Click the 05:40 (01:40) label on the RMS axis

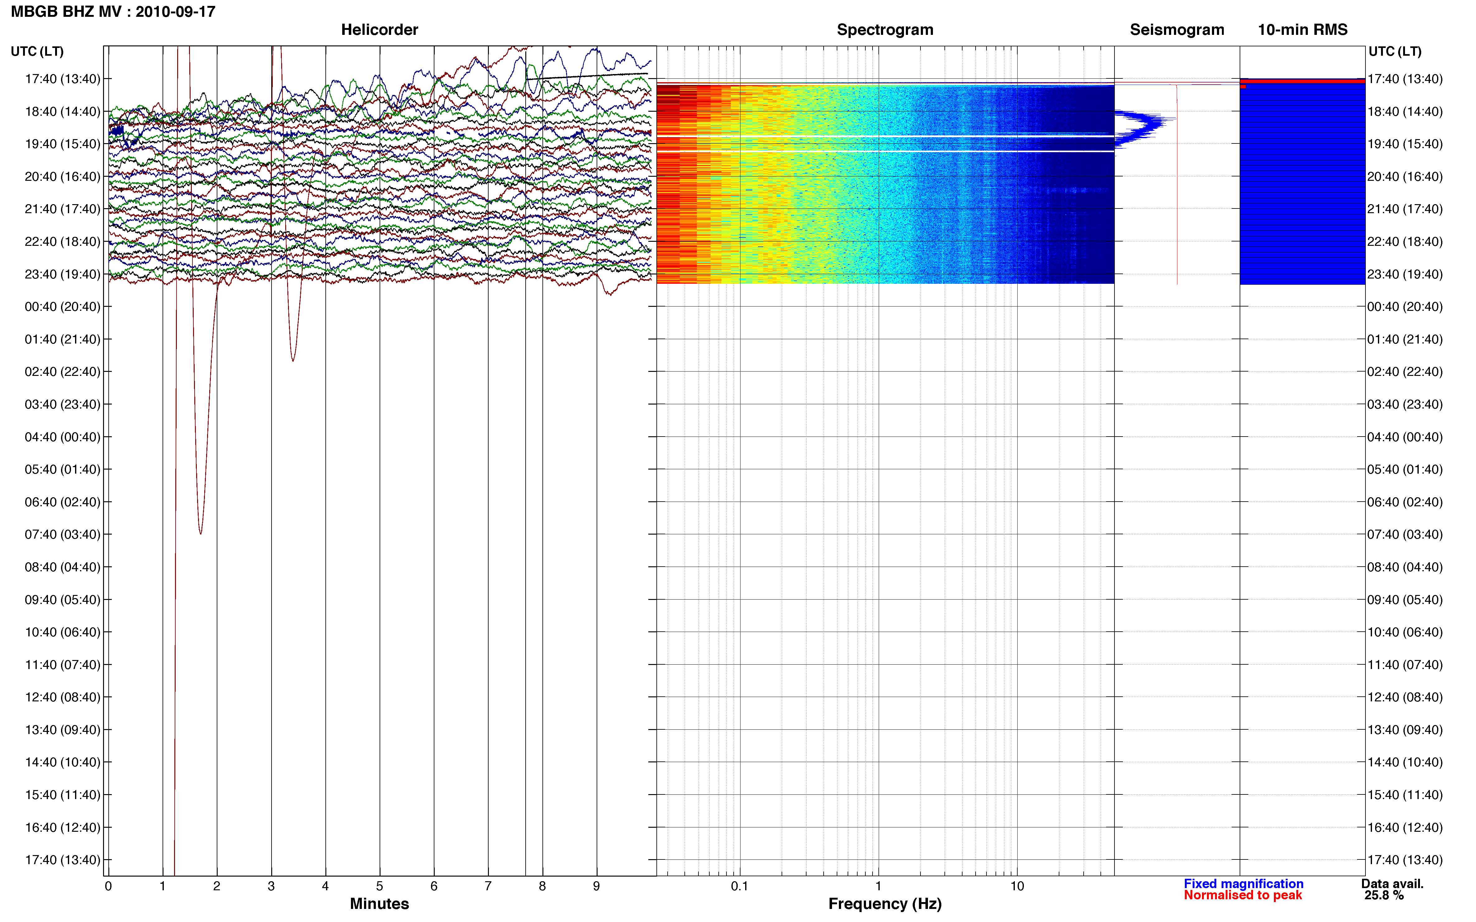click(x=1405, y=469)
